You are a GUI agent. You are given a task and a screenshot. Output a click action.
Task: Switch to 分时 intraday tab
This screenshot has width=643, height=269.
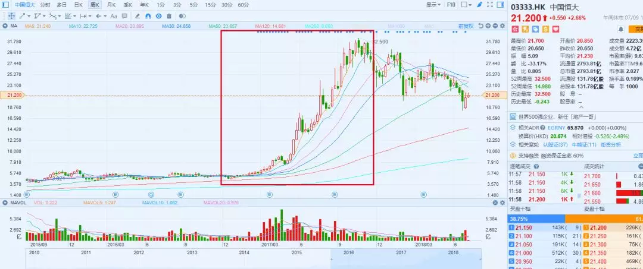(x=45, y=5)
